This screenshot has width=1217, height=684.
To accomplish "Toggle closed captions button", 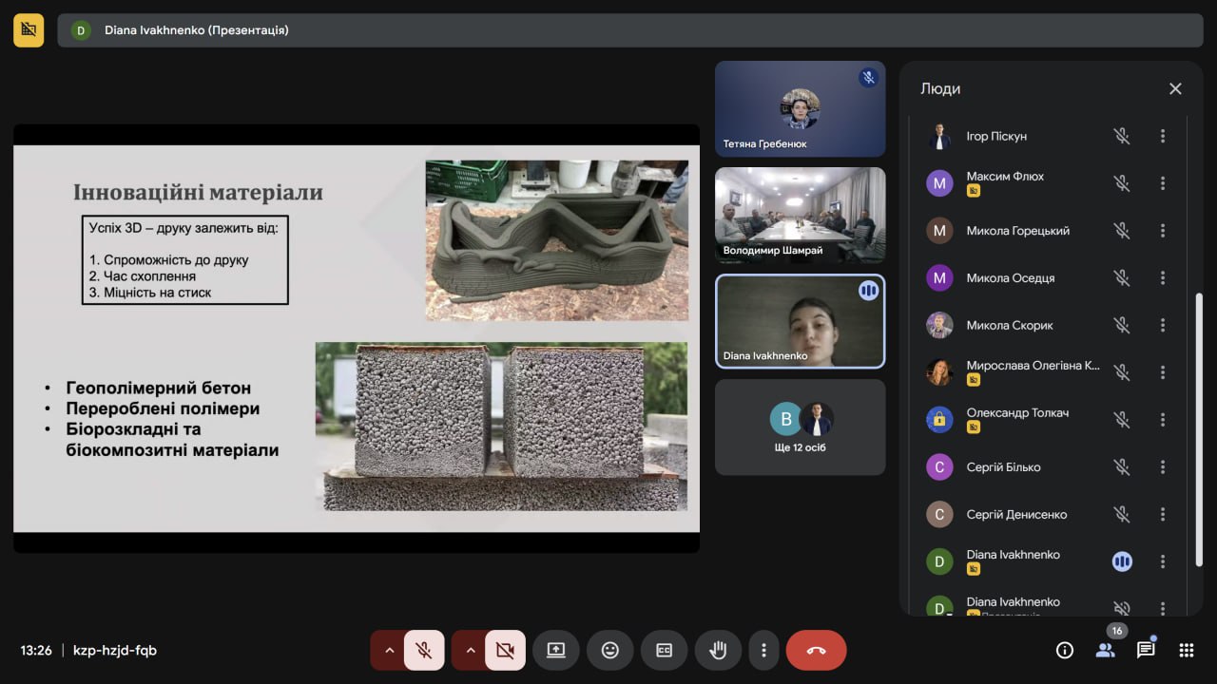I will click(x=664, y=651).
